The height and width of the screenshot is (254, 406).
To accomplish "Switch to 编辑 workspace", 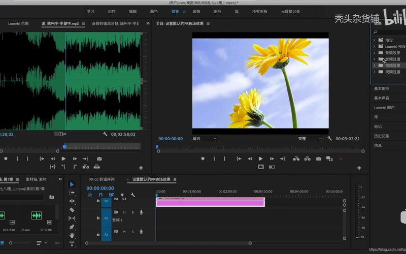I will (133, 11).
